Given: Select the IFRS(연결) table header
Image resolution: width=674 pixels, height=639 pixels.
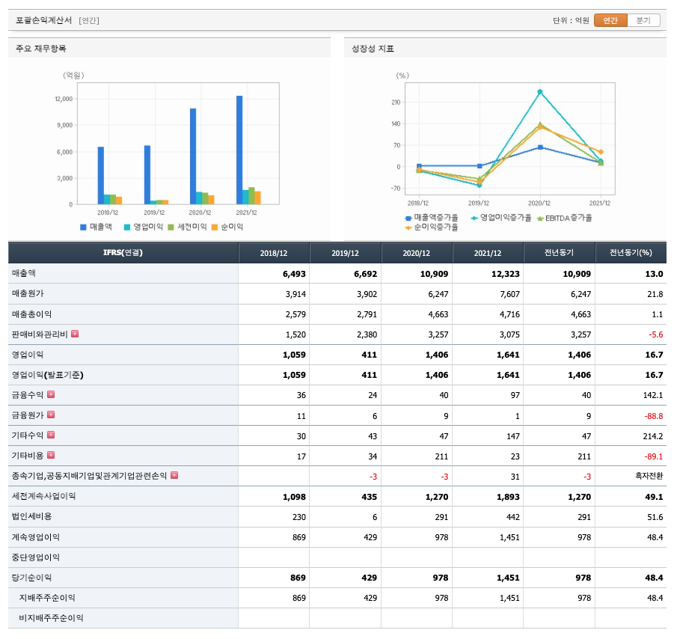Looking at the screenshot, I should click(x=123, y=253).
